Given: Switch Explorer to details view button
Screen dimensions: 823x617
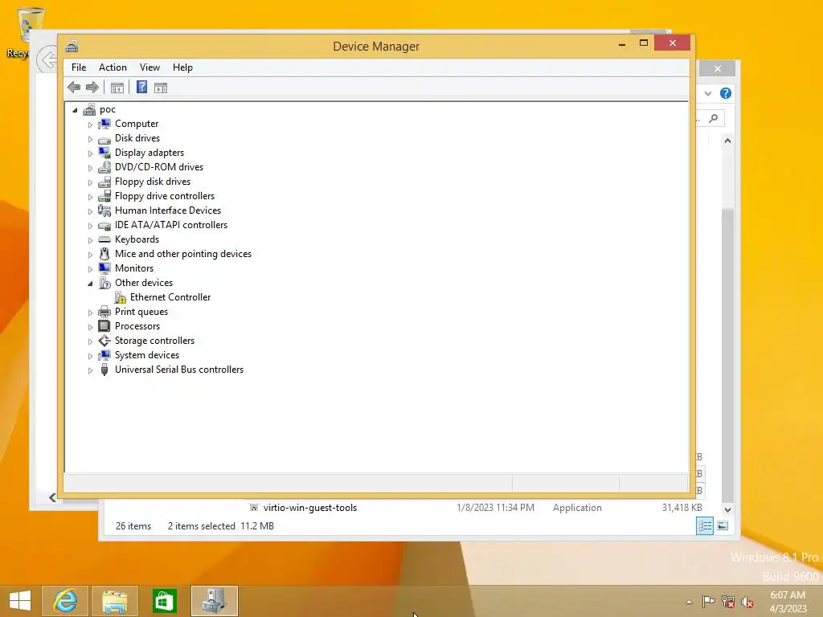Looking at the screenshot, I should (704, 525).
